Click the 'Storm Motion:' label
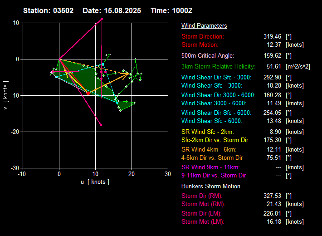Image resolution: width=322 pixels, height=236 pixels. click(200, 45)
